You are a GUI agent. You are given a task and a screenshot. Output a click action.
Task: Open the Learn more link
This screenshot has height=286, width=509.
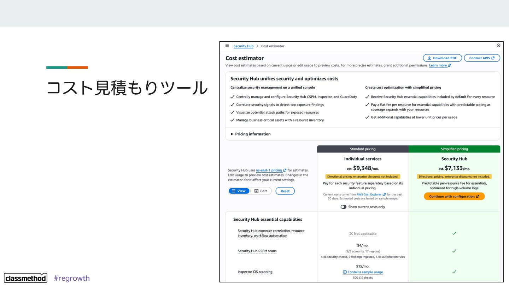pyautogui.click(x=440, y=65)
